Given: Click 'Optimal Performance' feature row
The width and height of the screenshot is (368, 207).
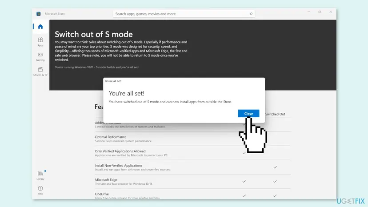Looking at the screenshot, I should tap(192, 139).
